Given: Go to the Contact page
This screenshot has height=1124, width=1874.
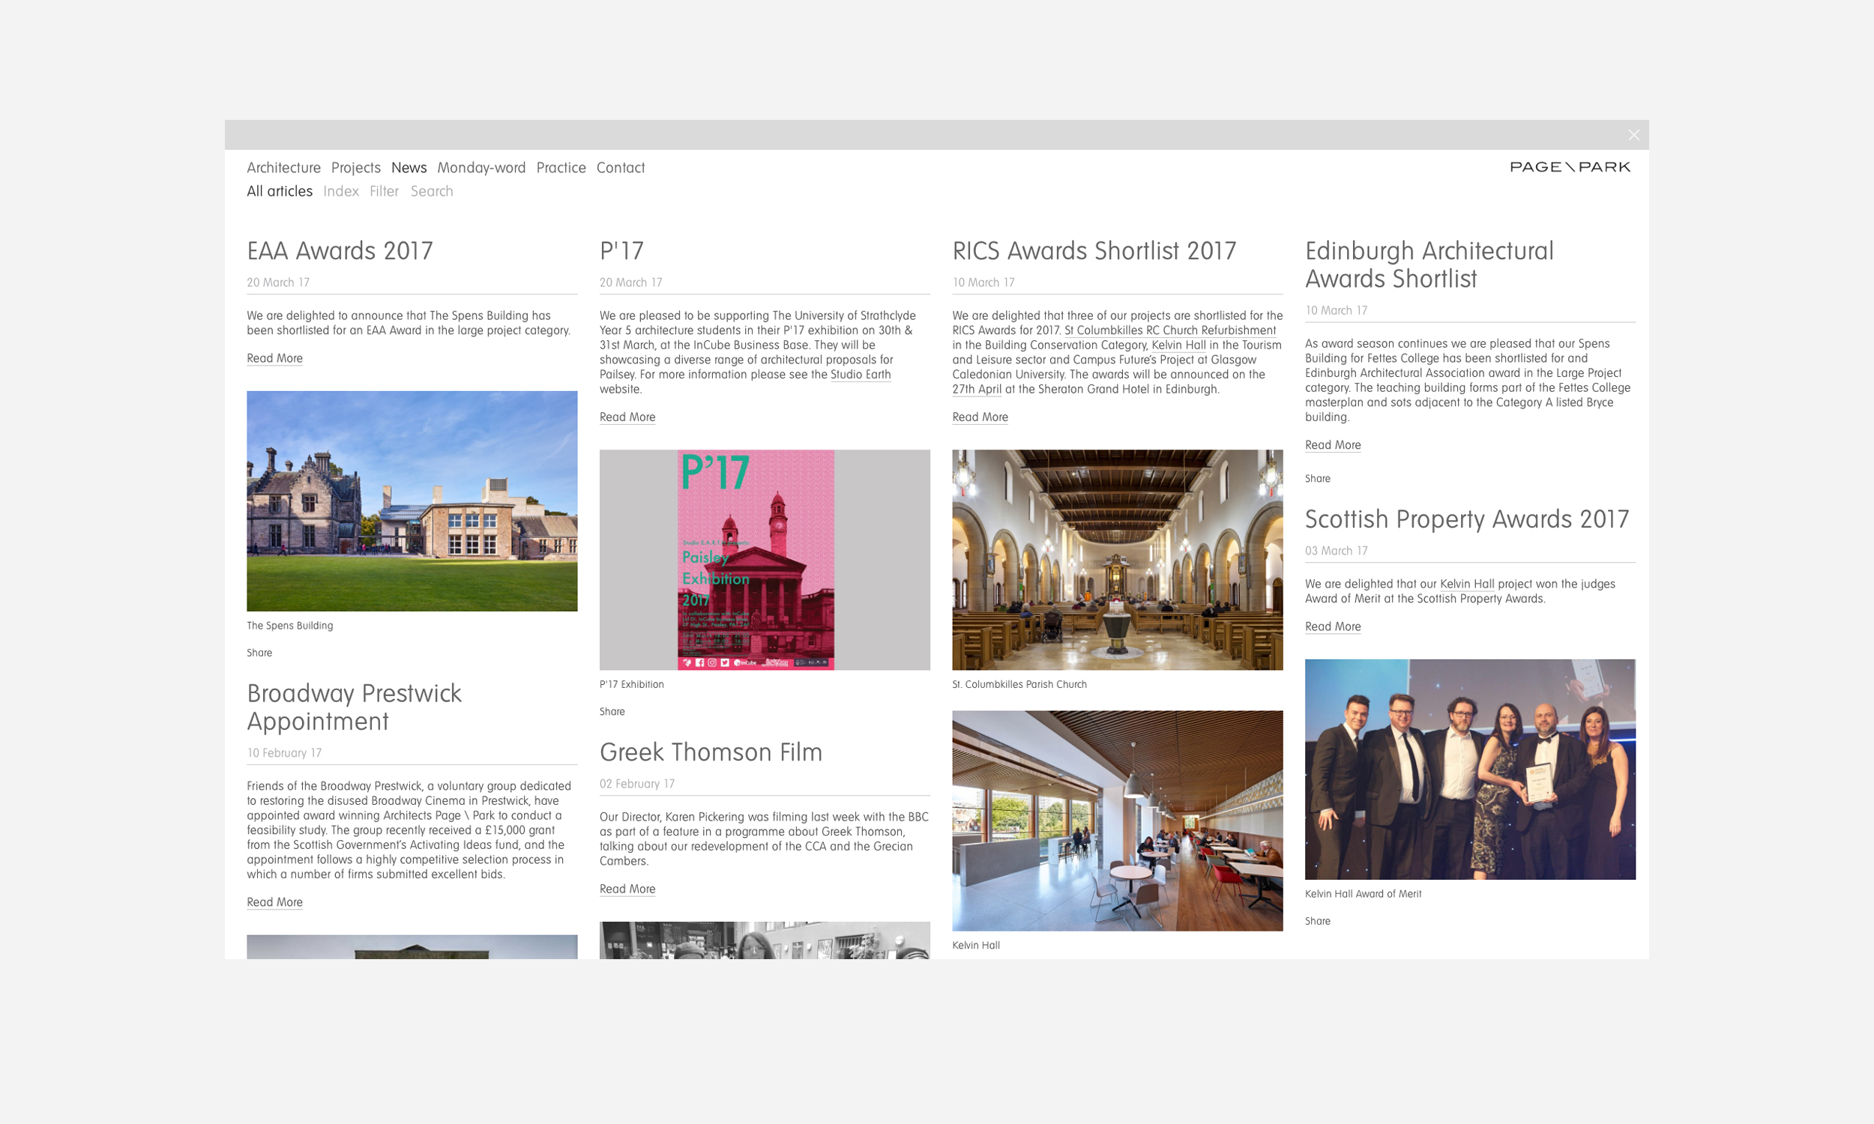Looking at the screenshot, I should pos(621,167).
